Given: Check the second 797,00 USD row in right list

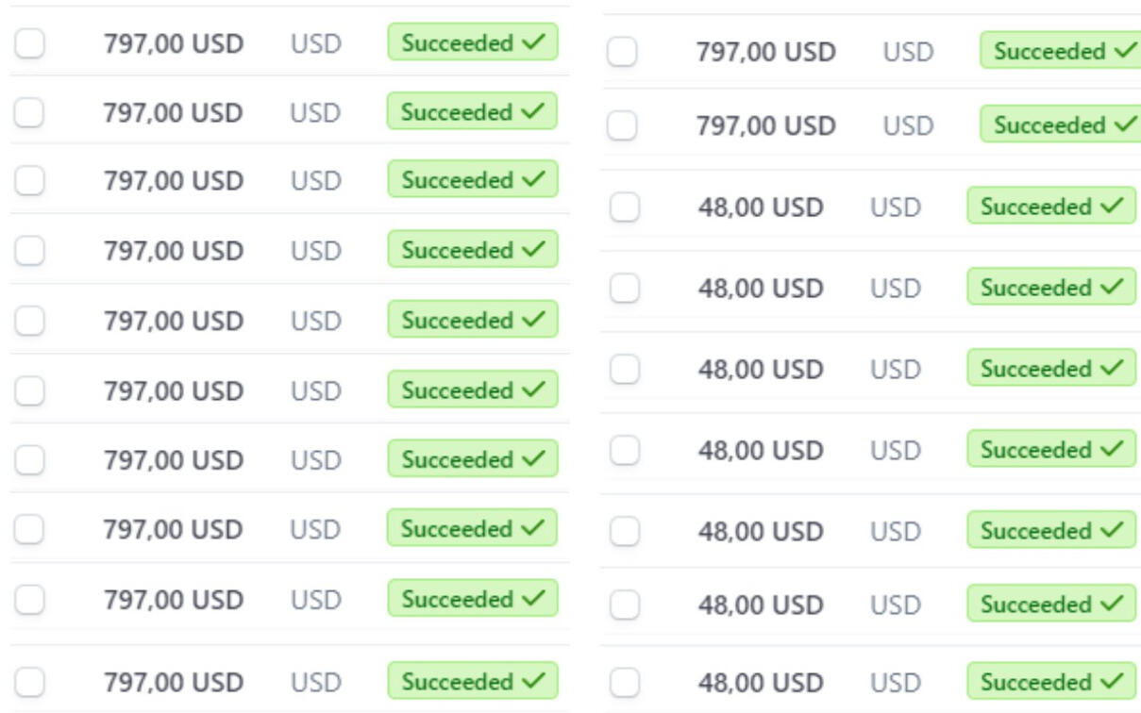Looking at the screenshot, I should pyautogui.click(x=622, y=125).
